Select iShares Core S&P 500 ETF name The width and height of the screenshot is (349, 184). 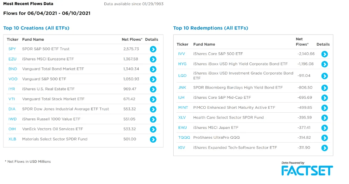coord(218,54)
